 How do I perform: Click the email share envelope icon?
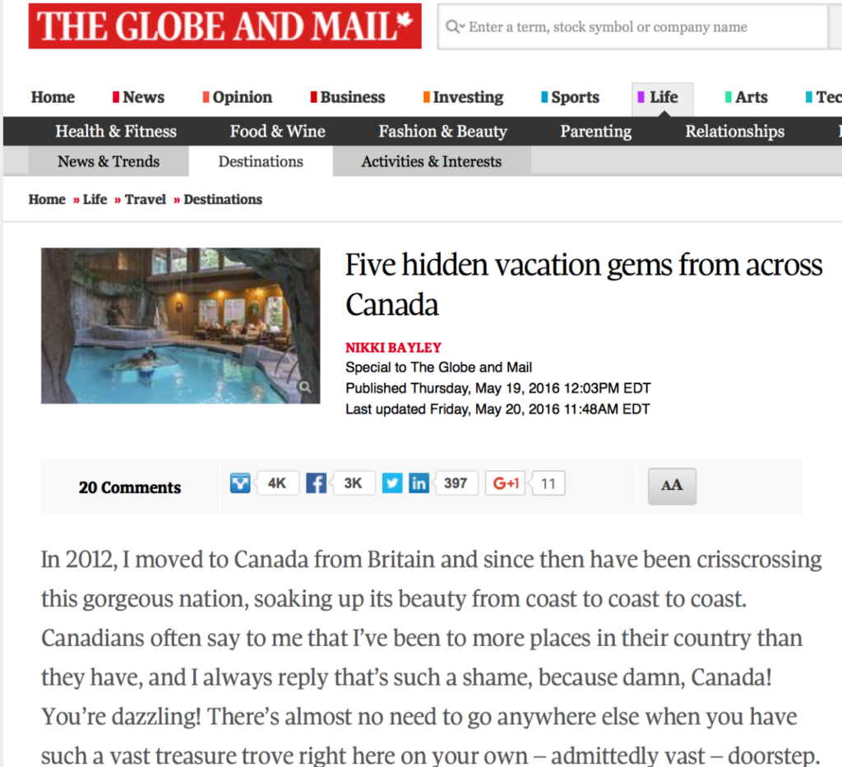coord(240,483)
